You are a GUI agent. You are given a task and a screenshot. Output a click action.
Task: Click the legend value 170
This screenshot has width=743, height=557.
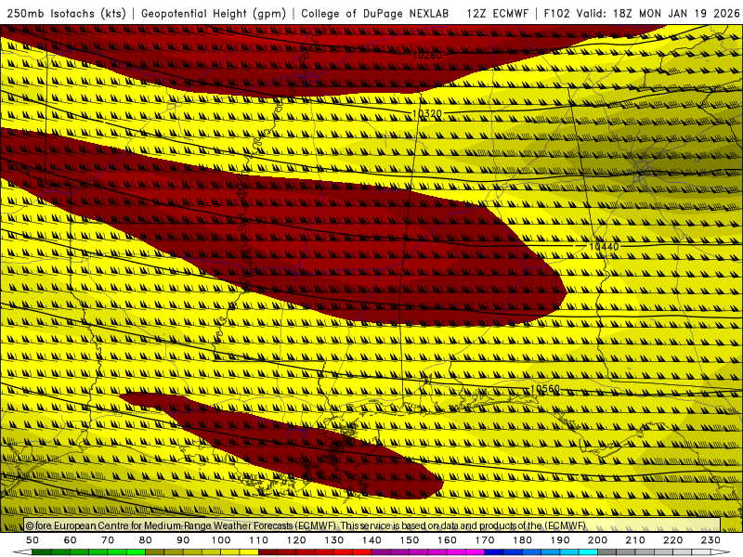pos(485,540)
